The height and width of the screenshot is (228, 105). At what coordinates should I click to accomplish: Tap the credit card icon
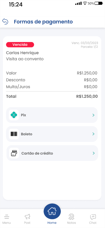14,153
